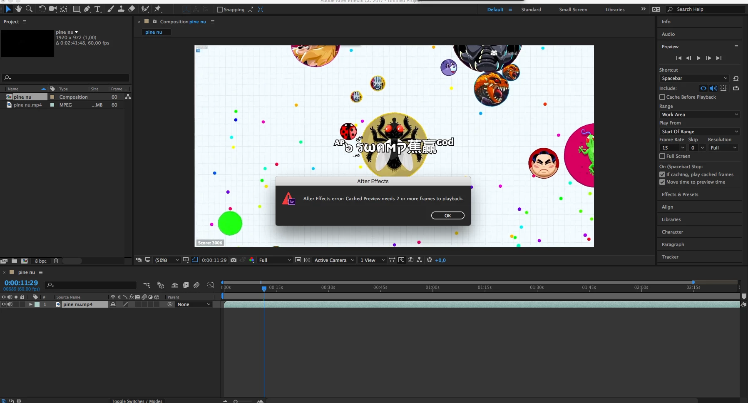
Task: Select pine nu.mp4 in Project panel
Action: tap(27, 105)
